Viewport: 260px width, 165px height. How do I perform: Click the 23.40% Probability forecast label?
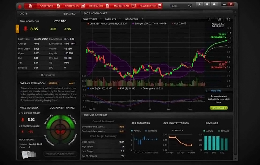pyautogui.click(x=219, y=66)
